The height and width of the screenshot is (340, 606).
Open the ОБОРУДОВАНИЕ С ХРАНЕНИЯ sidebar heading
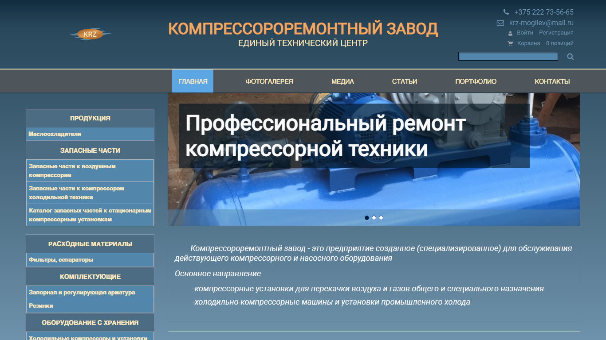(x=90, y=323)
